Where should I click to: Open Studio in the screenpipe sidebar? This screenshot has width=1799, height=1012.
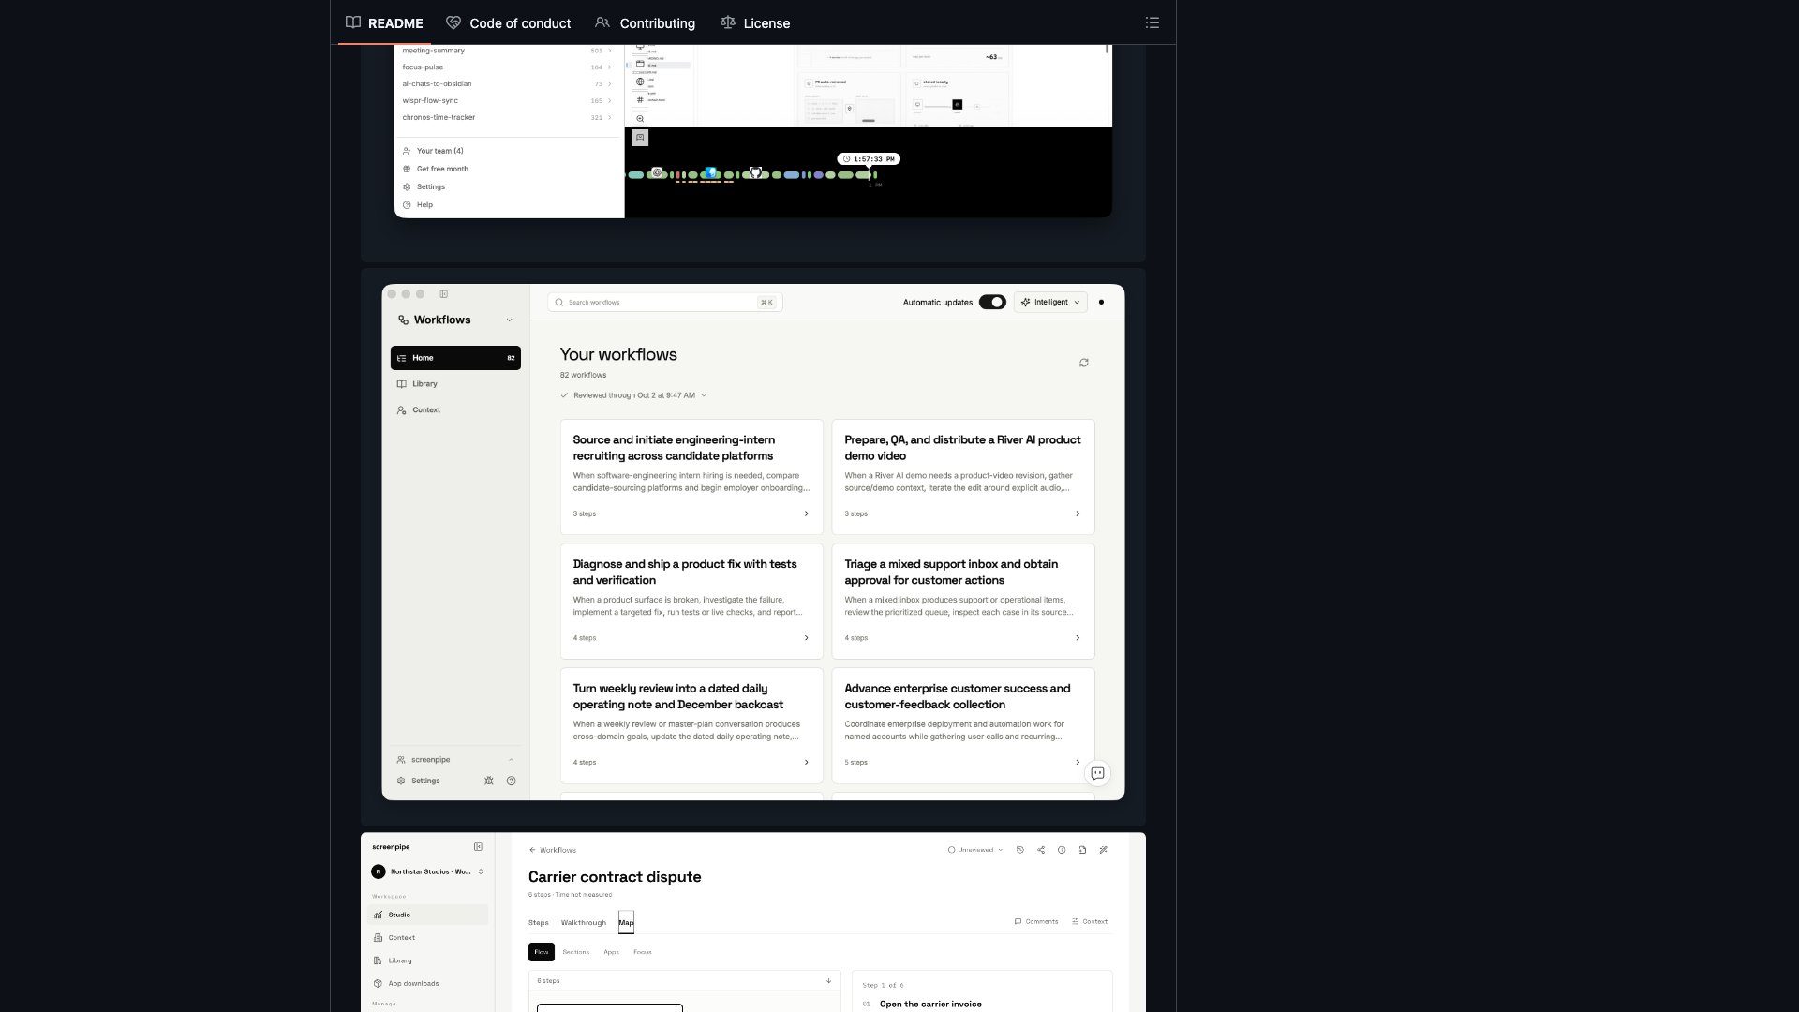tap(428, 915)
